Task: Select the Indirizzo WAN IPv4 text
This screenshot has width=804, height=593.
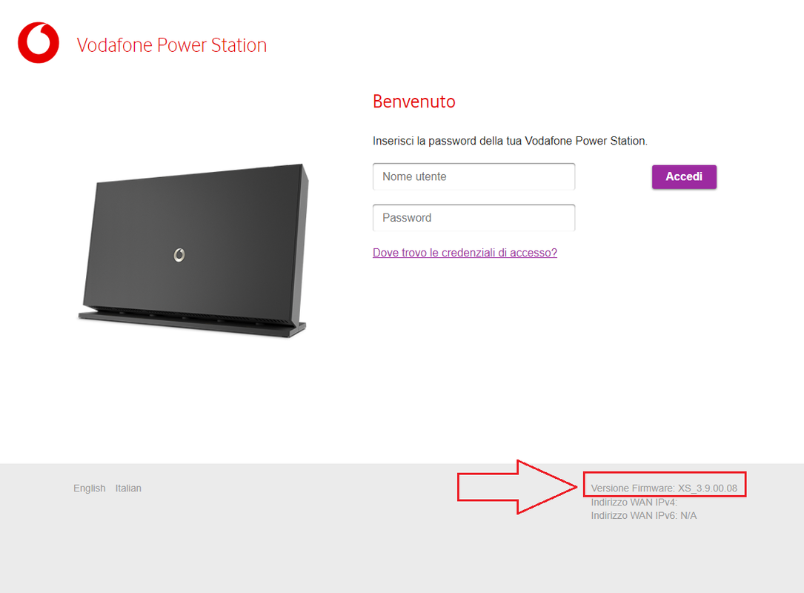Action: [634, 503]
